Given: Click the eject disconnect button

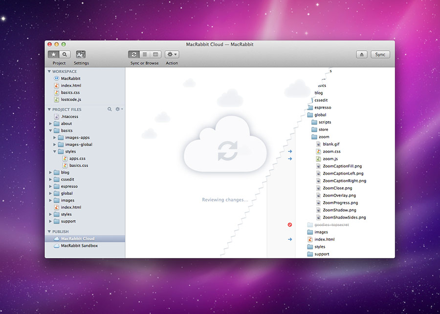Looking at the screenshot, I should (x=361, y=54).
